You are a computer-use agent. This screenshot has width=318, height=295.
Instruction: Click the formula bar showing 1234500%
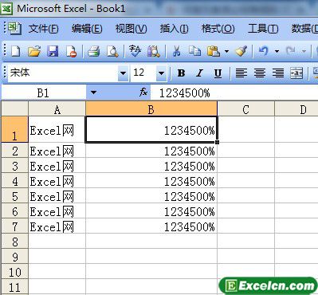click(x=234, y=92)
